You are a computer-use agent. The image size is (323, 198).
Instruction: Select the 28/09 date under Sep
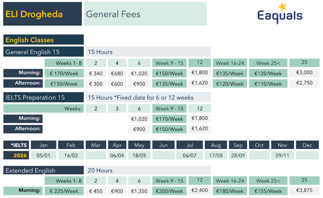[x=238, y=155]
